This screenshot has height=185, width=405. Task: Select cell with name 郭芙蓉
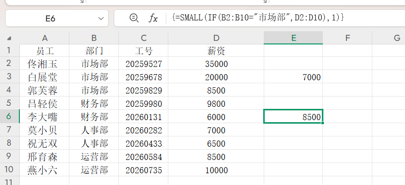click(44, 90)
